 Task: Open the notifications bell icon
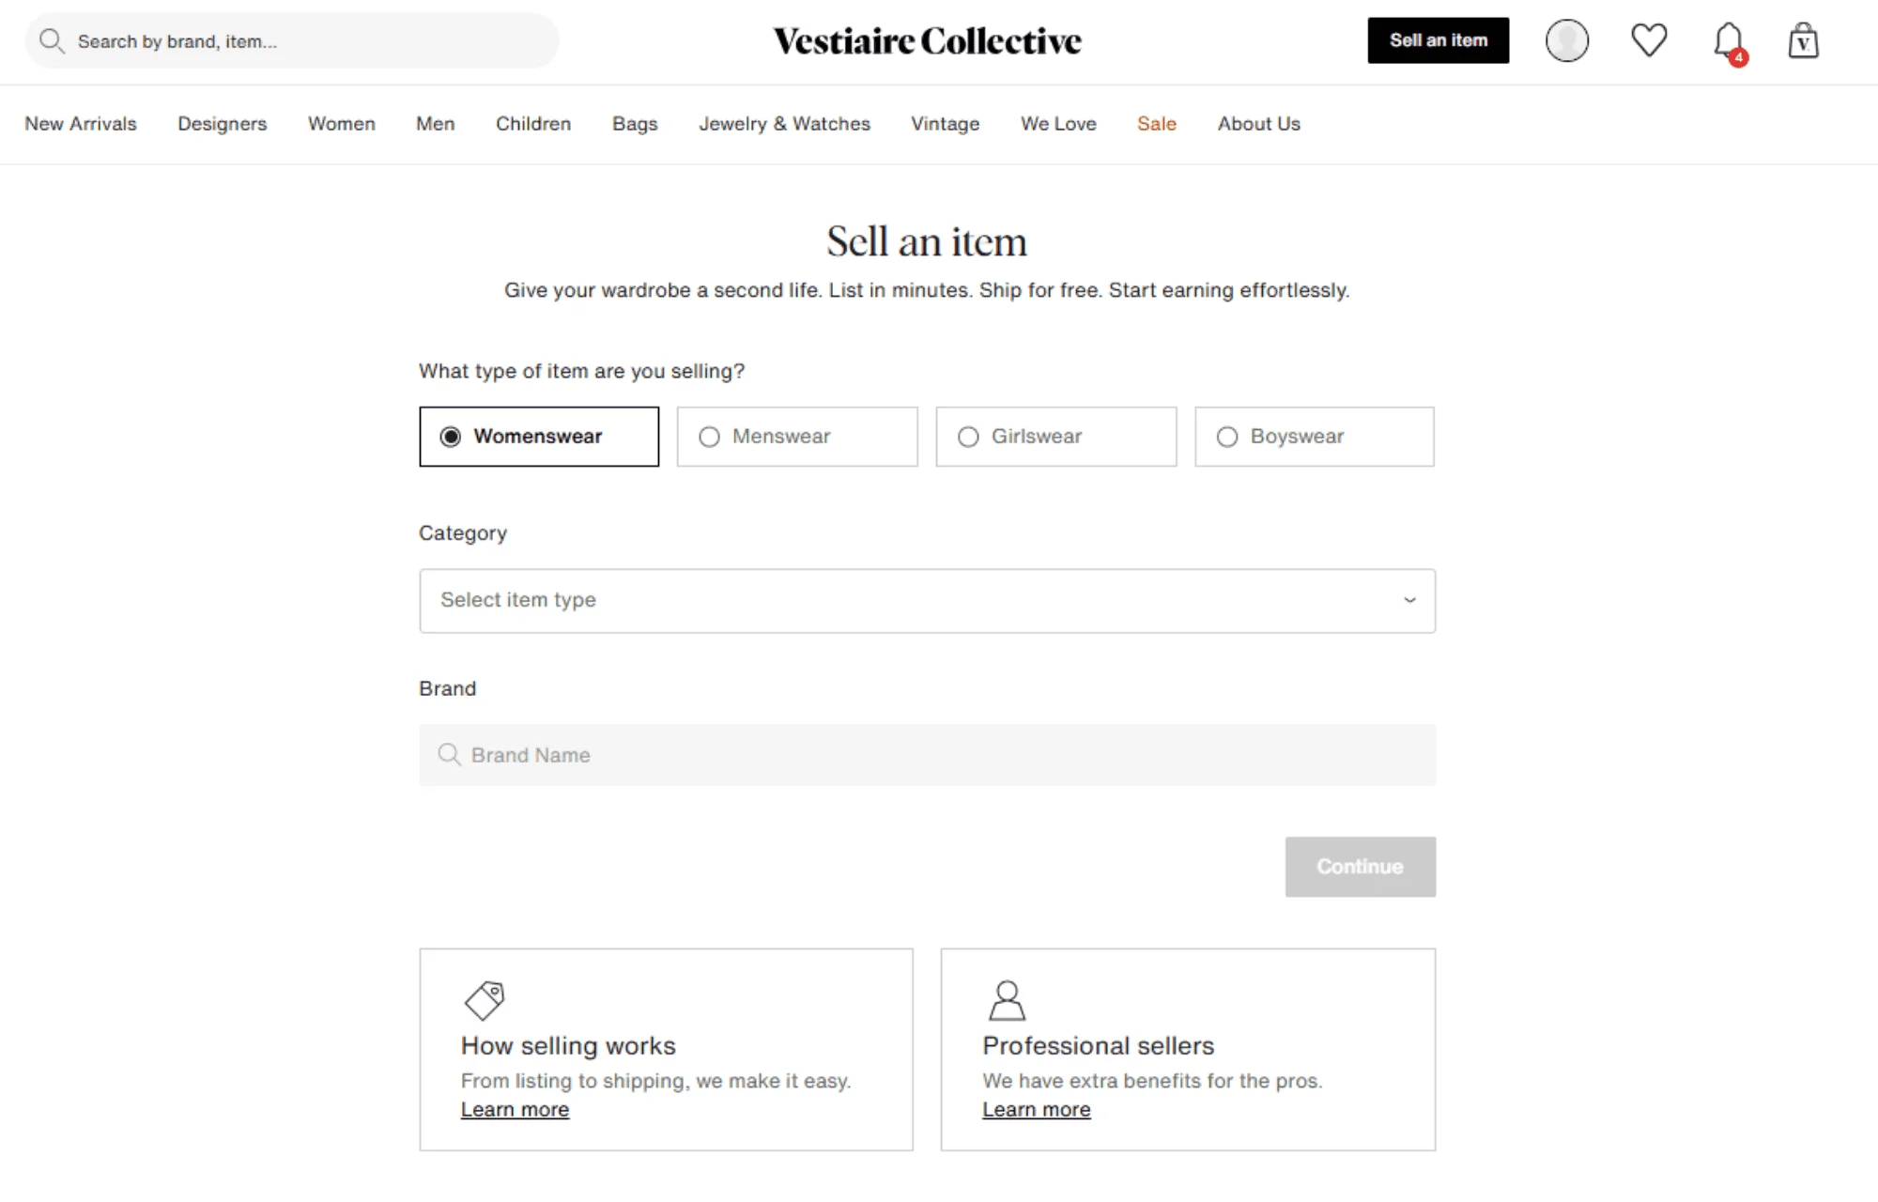point(1728,41)
